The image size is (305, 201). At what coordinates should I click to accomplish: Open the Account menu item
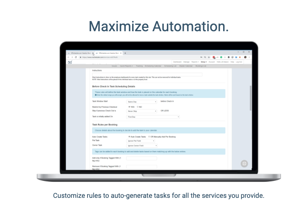click(212, 62)
